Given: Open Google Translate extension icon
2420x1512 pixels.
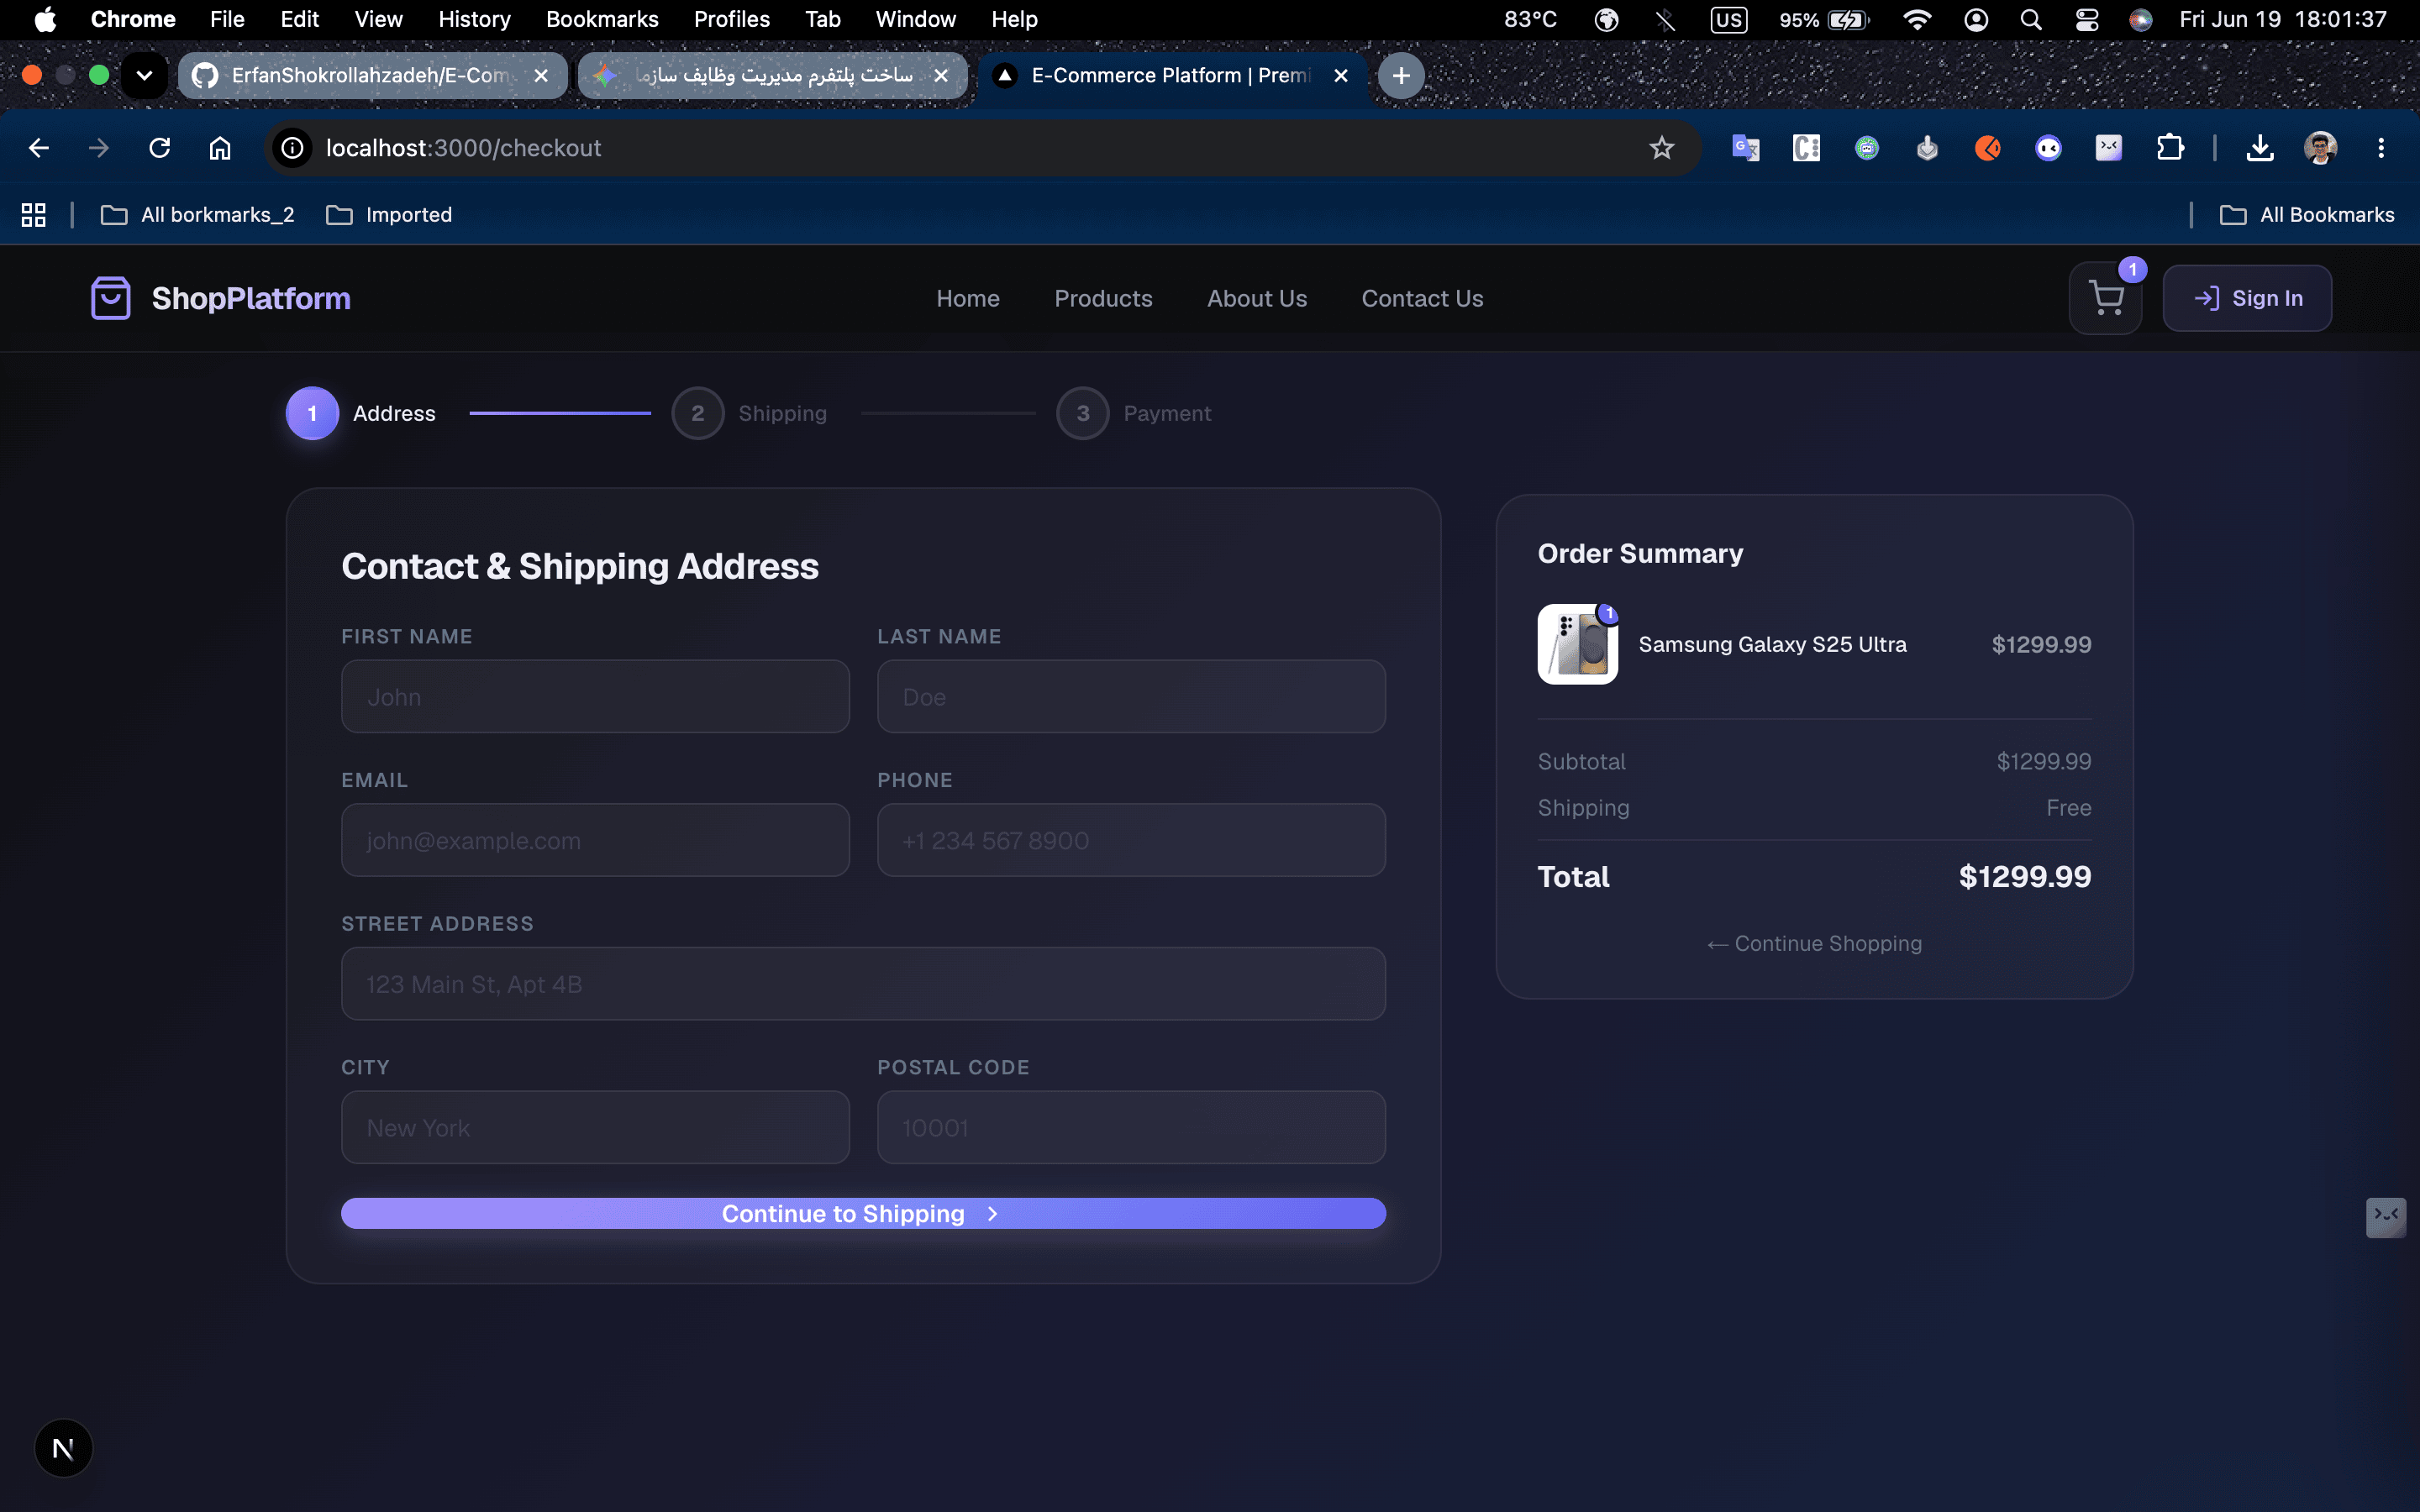Looking at the screenshot, I should 1745,148.
